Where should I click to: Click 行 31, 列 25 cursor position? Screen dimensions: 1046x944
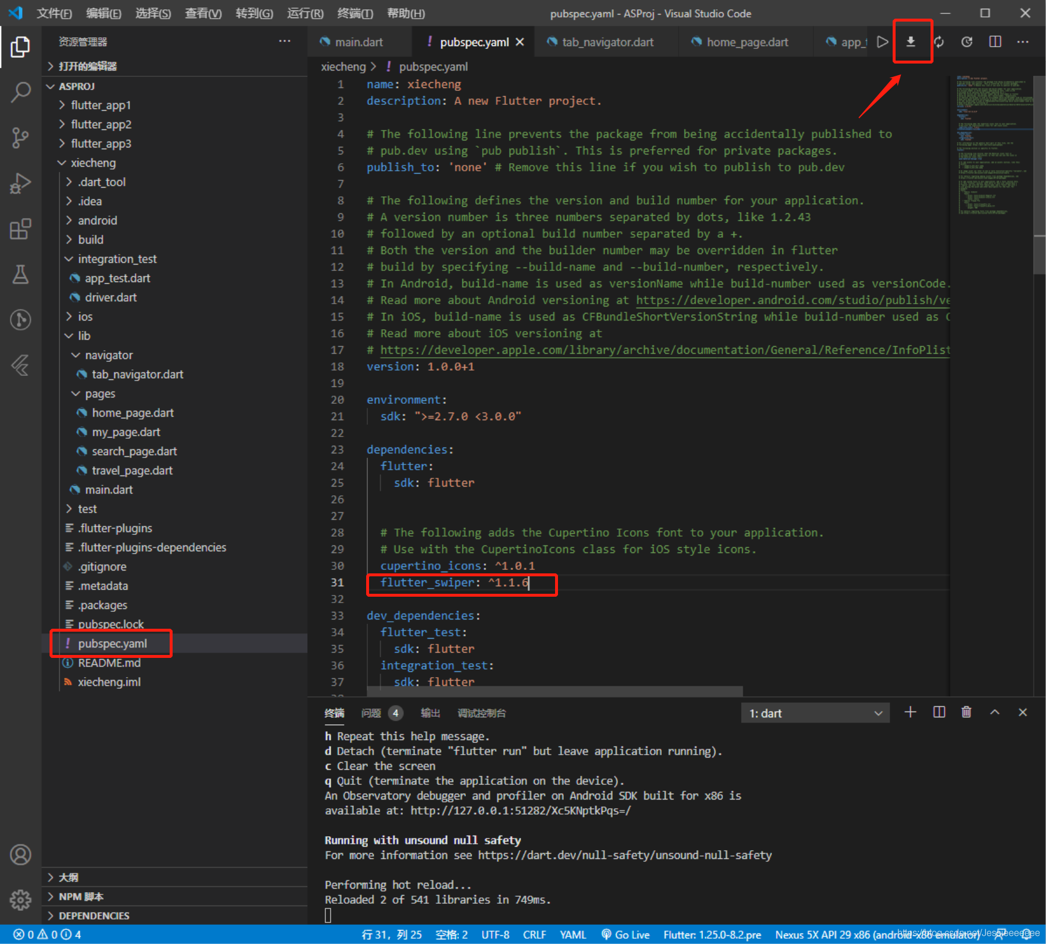392,935
